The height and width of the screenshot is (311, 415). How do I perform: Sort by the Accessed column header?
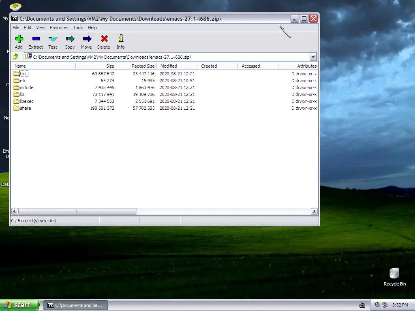258,66
